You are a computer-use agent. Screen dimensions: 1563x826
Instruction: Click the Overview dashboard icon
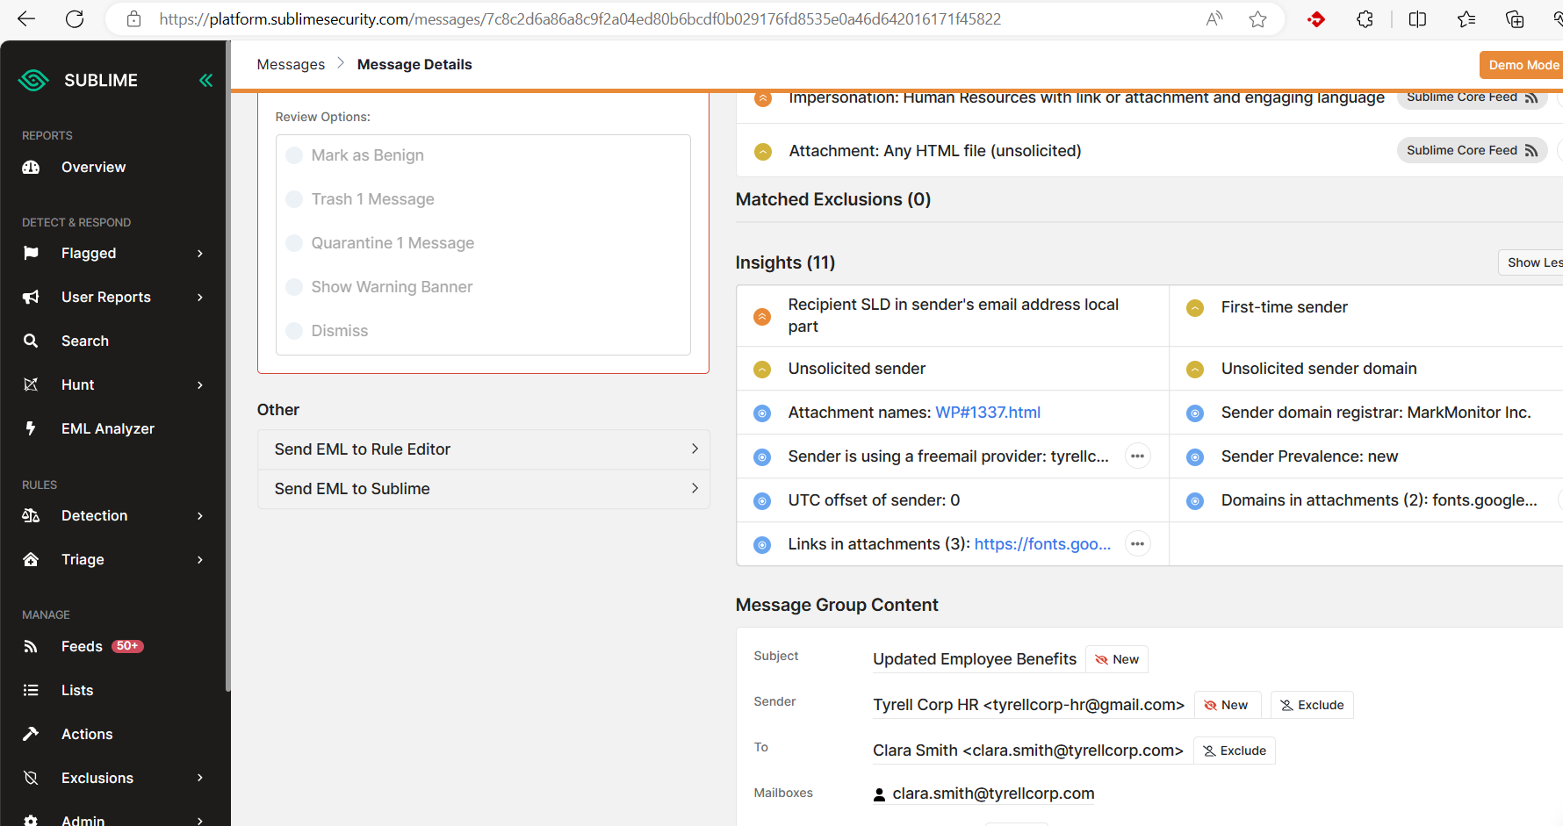point(31,168)
